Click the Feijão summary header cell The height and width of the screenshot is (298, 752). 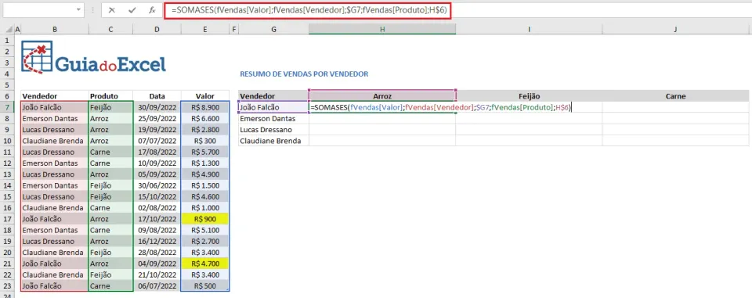[529, 96]
